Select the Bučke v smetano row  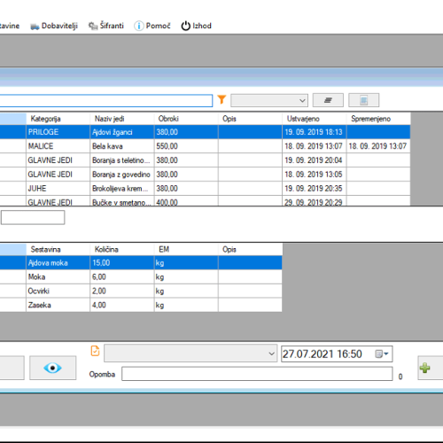coord(205,201)
